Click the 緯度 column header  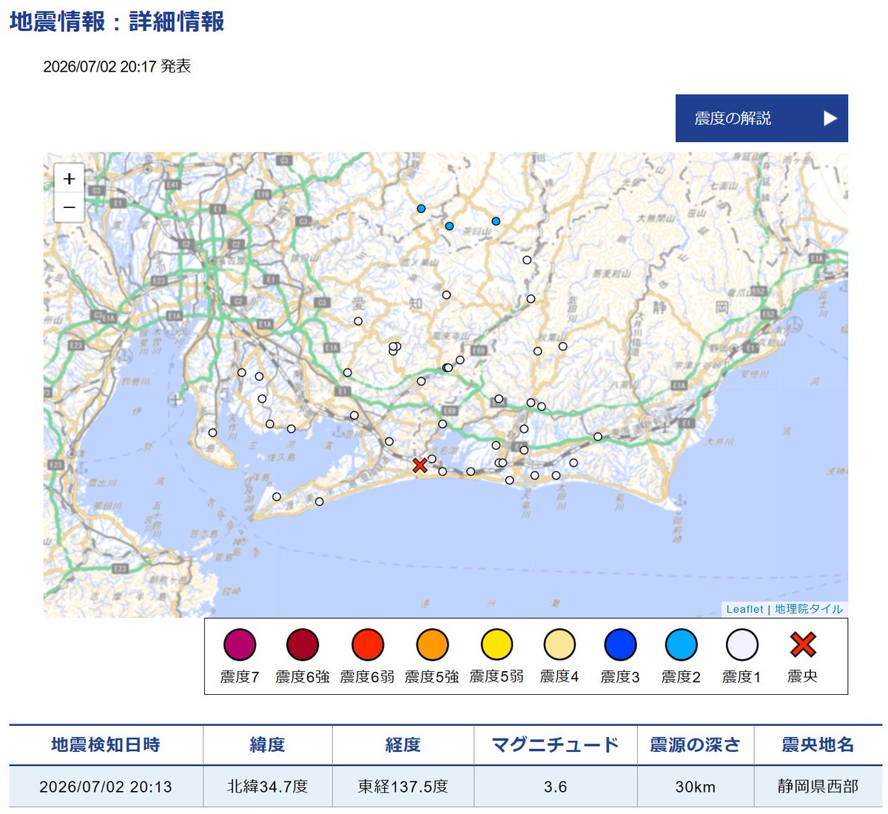pos(267,744)
